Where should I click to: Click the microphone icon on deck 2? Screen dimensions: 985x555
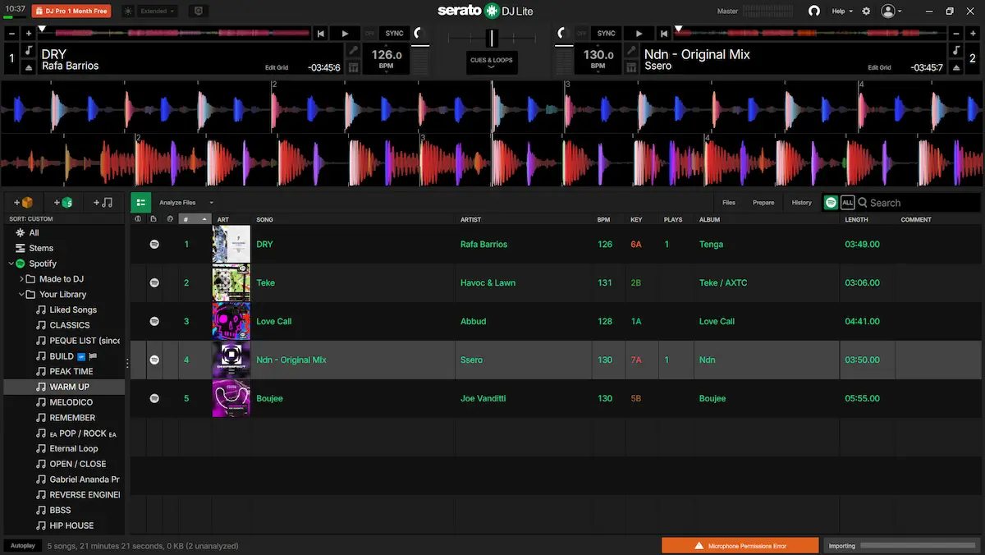(x=631, y=51)
